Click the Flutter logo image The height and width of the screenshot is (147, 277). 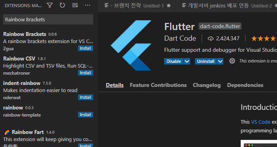131,45
